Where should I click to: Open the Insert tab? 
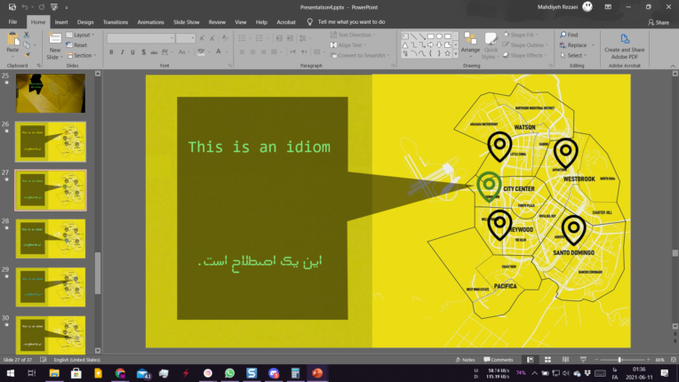61,22
